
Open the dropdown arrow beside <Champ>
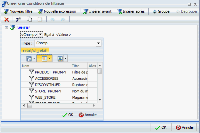point(40,34)
